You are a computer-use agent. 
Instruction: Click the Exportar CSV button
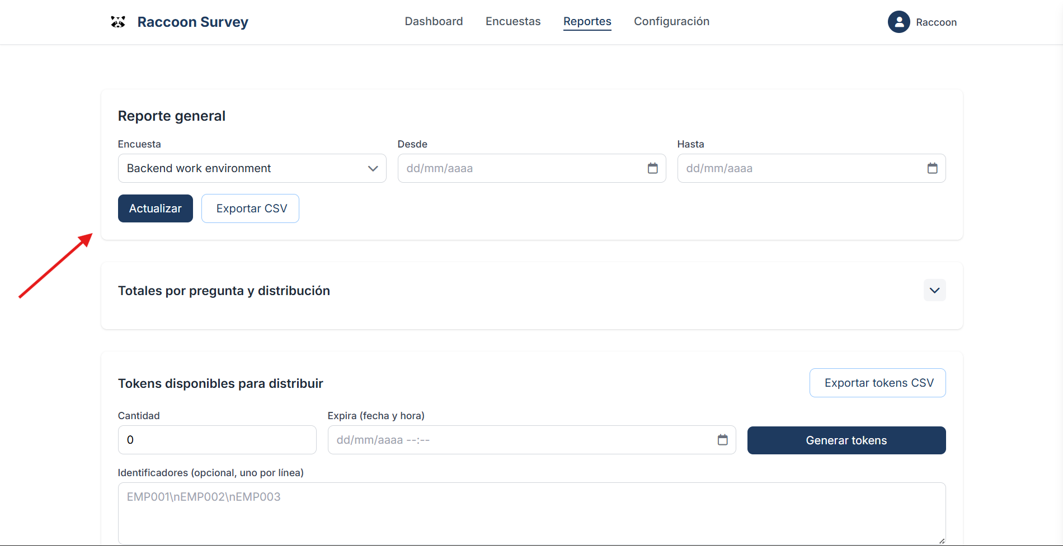click(x=250, y=208)
